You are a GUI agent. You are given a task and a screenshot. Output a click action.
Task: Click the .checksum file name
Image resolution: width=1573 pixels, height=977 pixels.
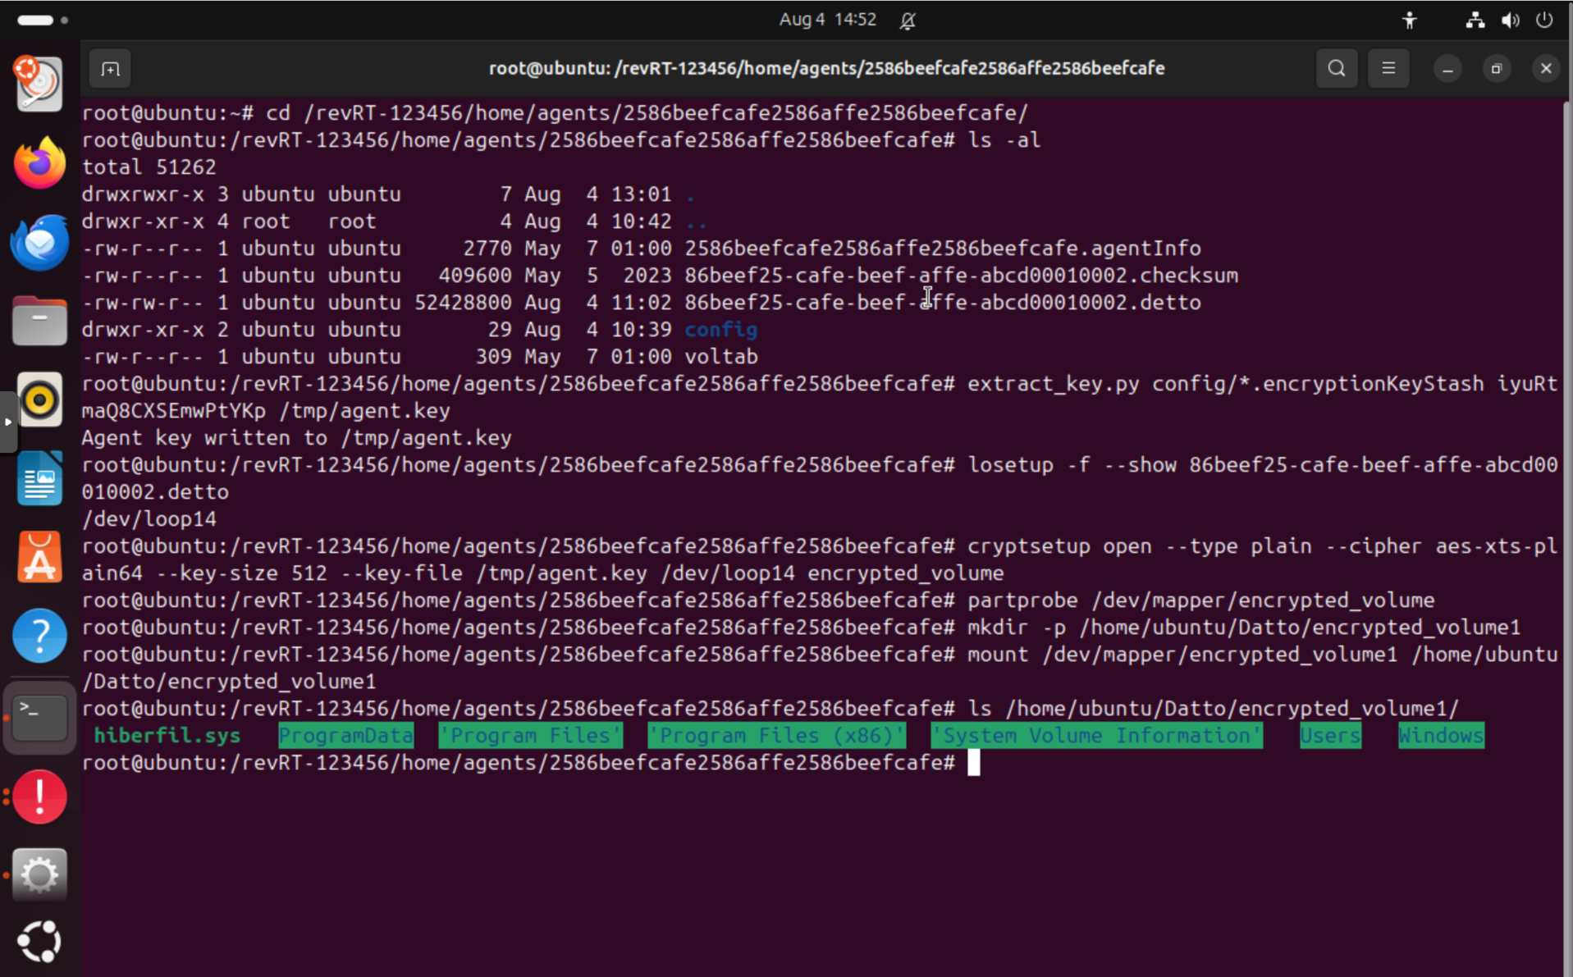coord(961,276)
